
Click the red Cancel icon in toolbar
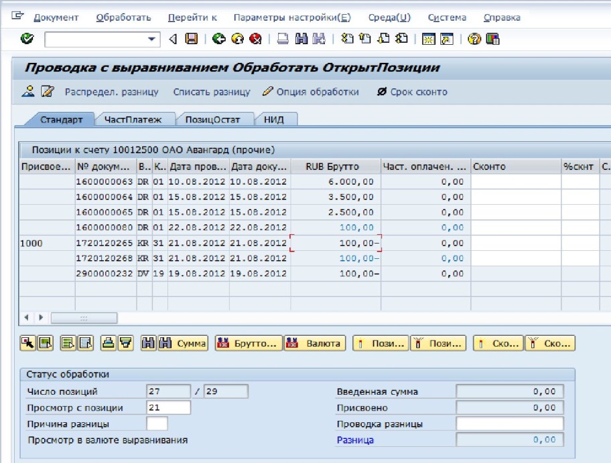coord(255,39)
